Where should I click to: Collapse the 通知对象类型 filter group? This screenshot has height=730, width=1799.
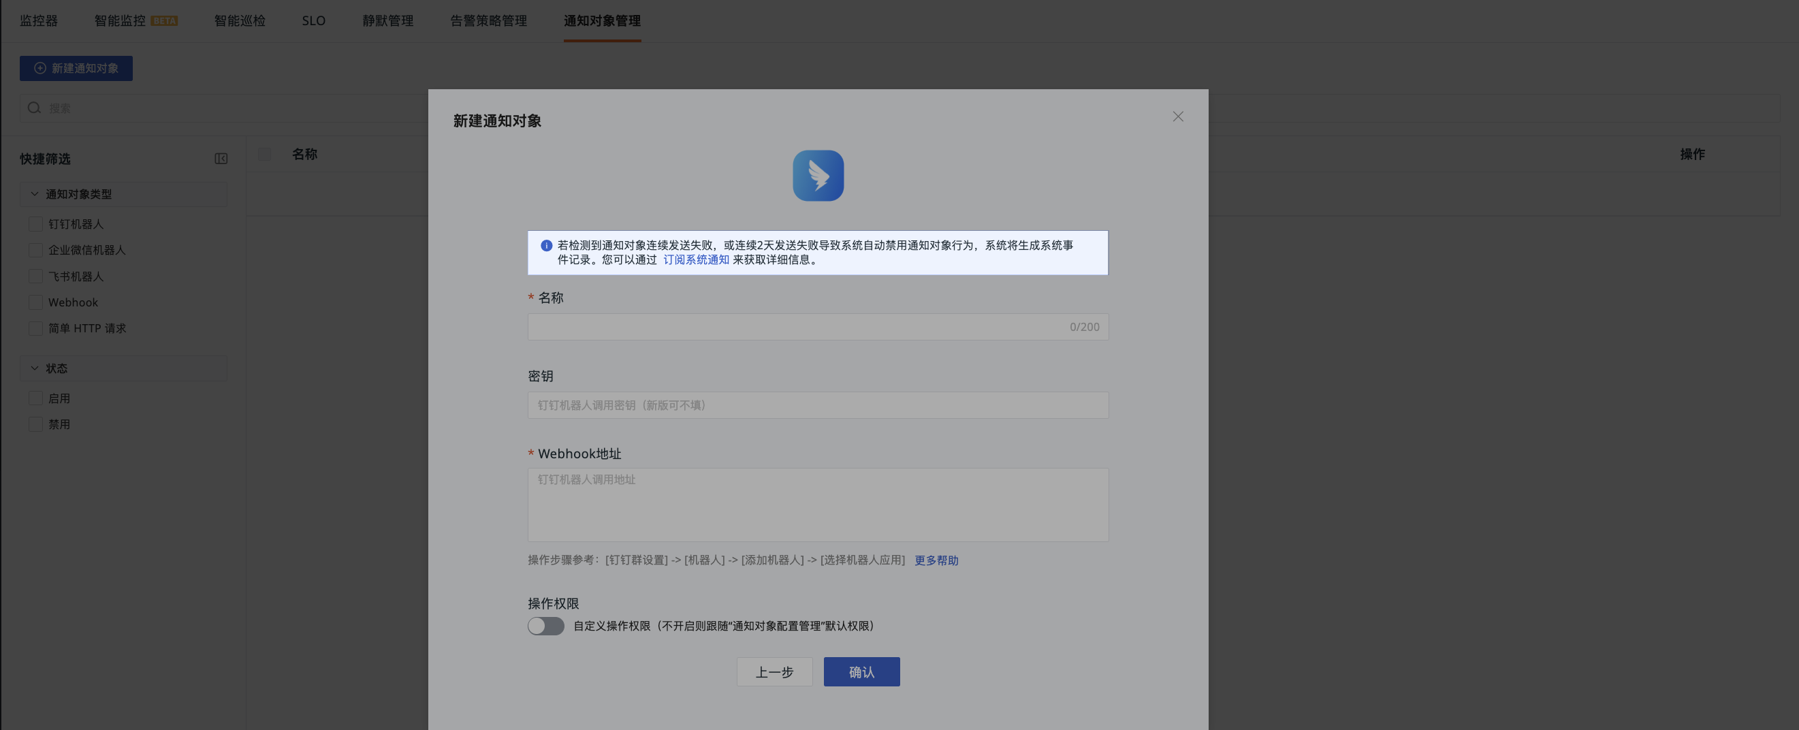[x=34, y=193]
